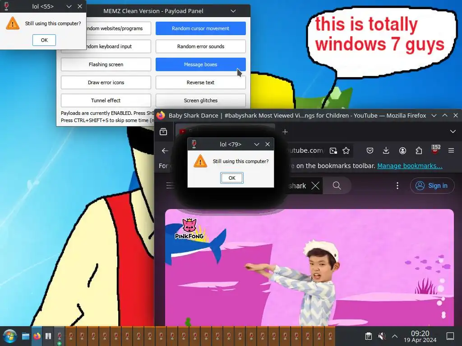Screen dimensions: 462x346
Task: Go back in Firefox
Action: point(165,151)
